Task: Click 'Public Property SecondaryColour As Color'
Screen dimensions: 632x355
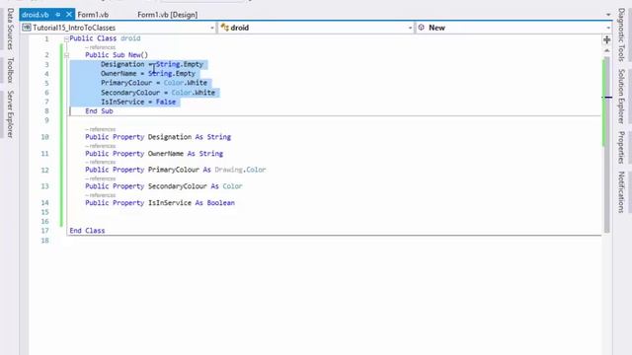Action: click(164, 186)
